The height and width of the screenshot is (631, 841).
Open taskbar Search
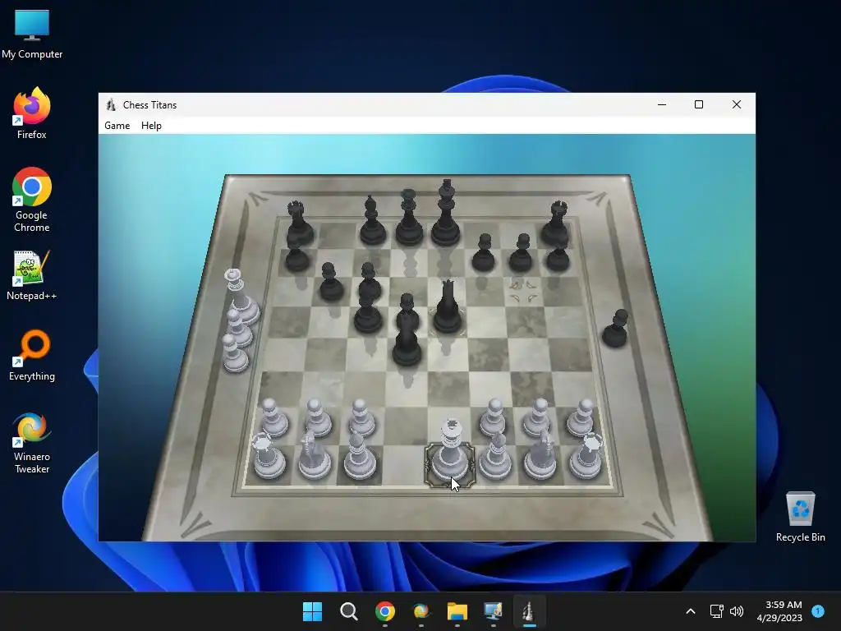348,611
